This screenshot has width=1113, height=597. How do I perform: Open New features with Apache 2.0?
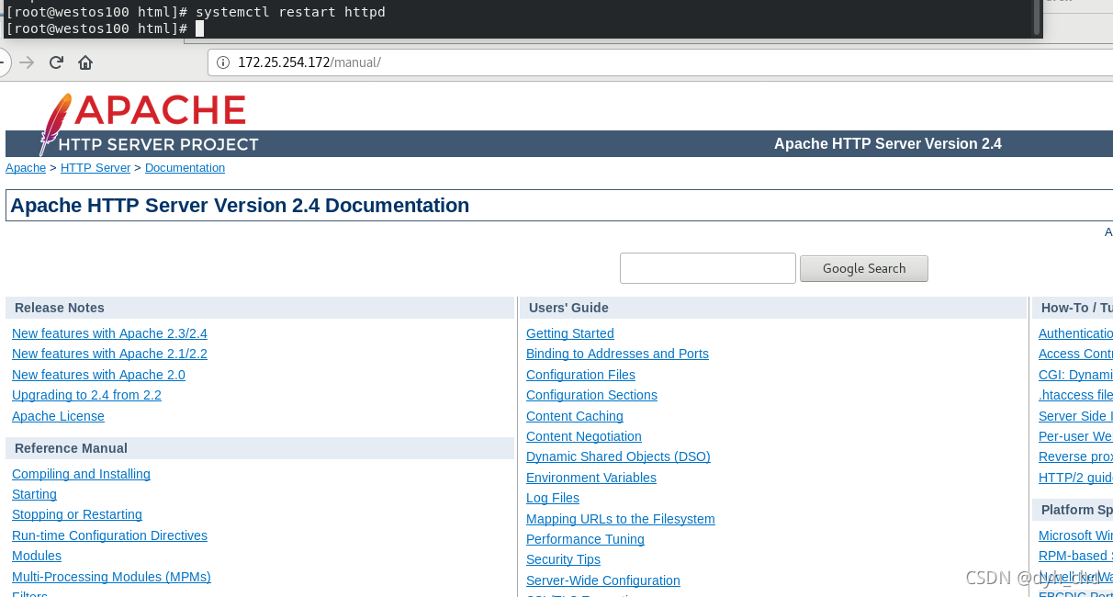[x=98, y=375]
